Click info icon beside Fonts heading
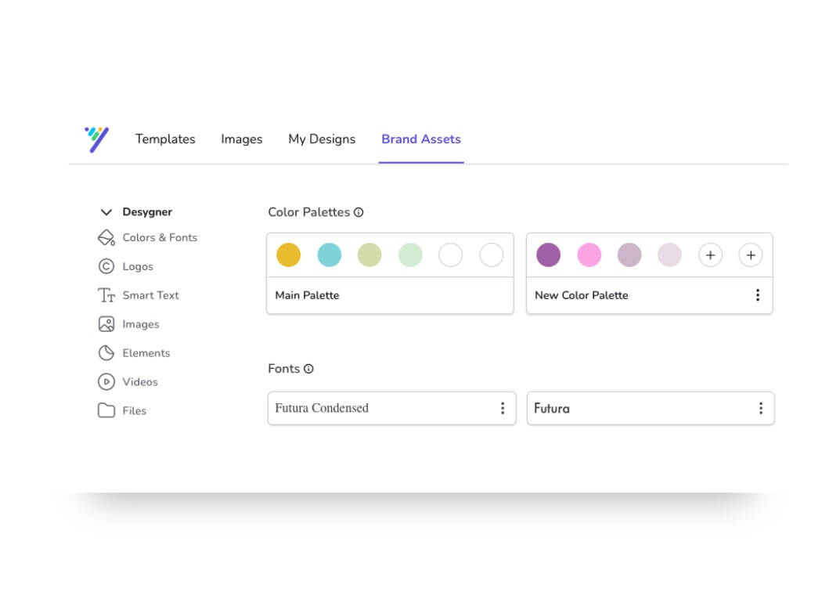840x610 pixels. [x=308, y=369]
